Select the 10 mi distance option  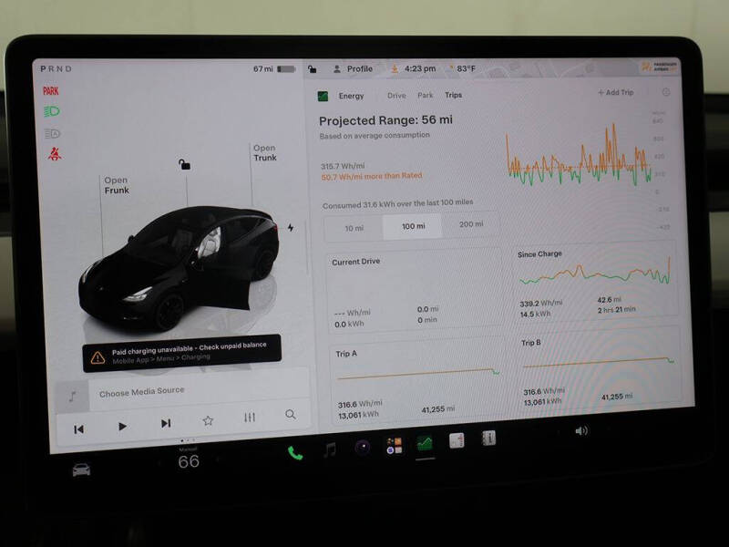tap(354, 228)
